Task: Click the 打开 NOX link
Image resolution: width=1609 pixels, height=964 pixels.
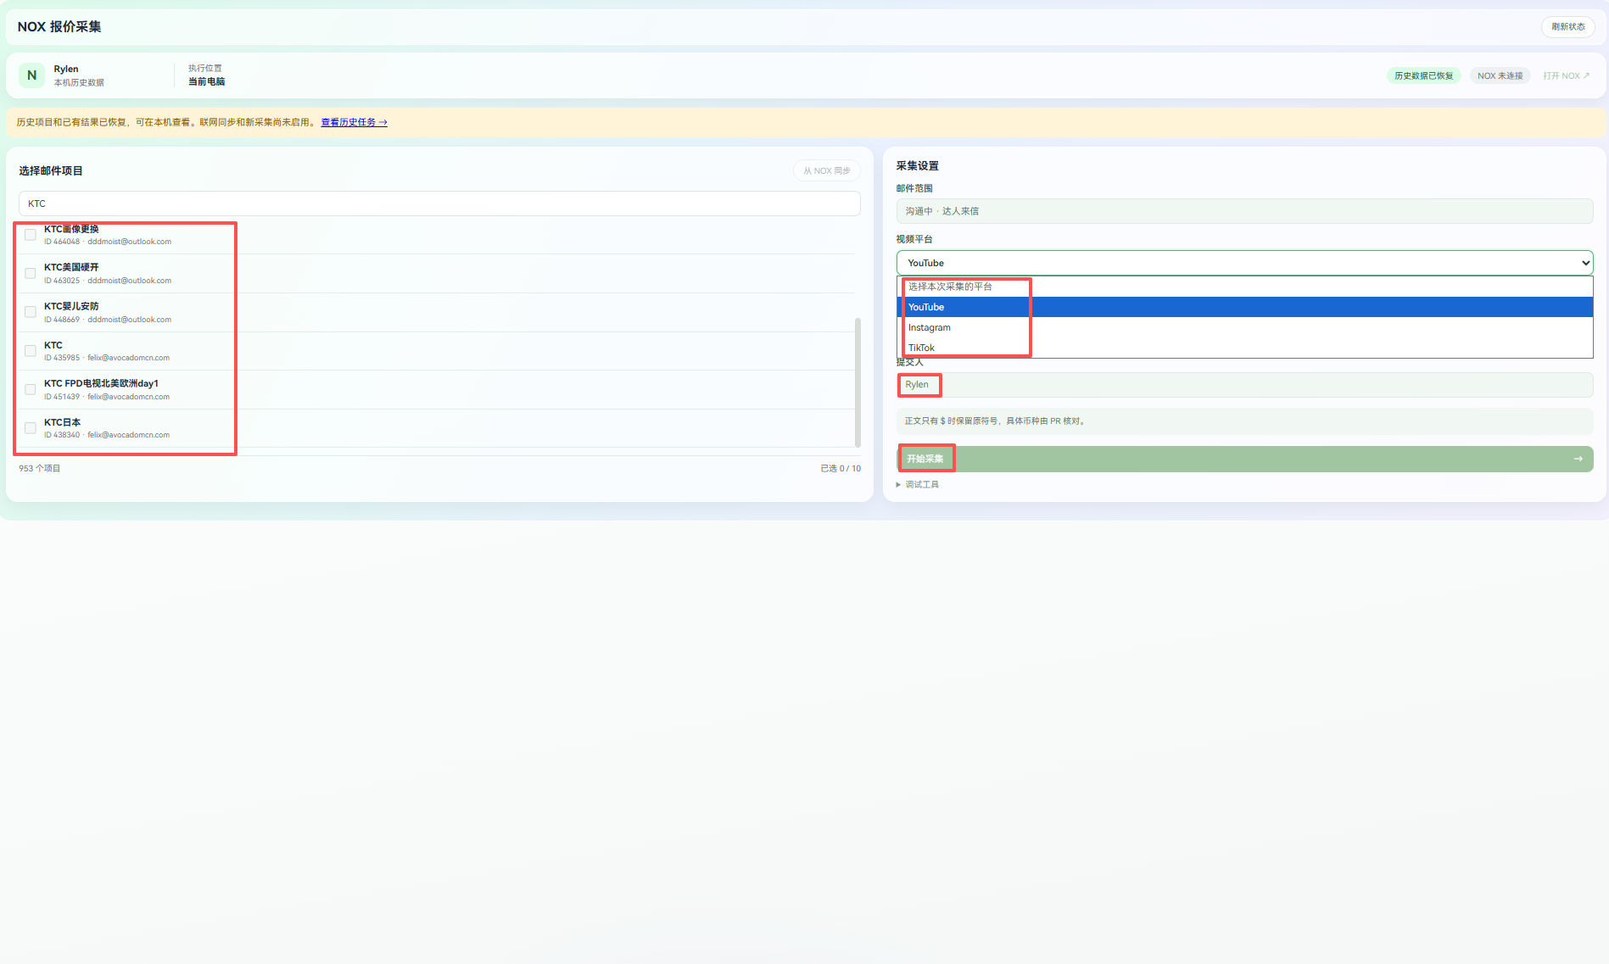Action: 1566,75
